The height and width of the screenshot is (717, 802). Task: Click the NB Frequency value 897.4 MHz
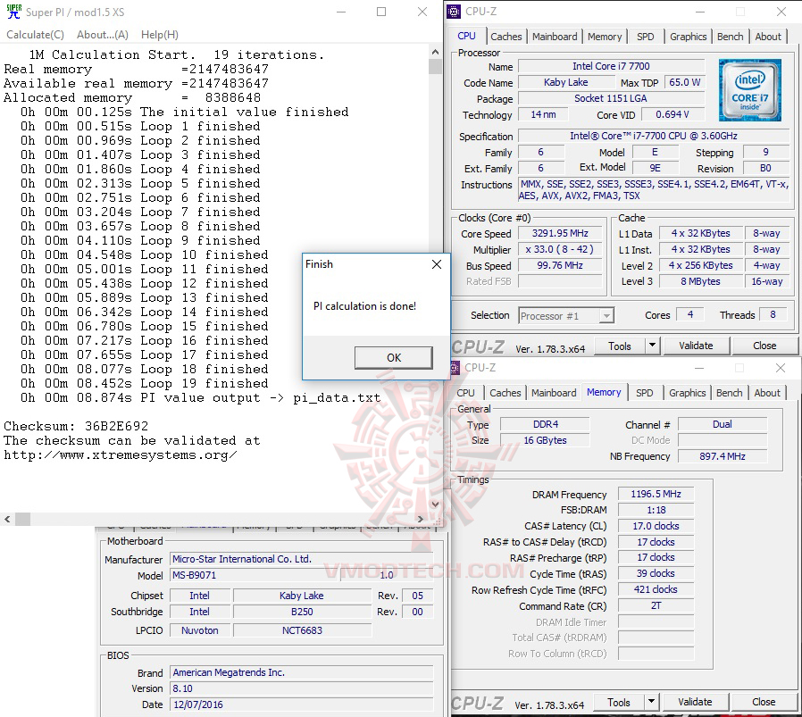723,456
